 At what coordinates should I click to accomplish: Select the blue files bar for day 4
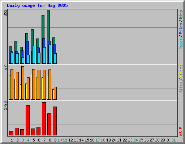(x=27, y=48)
